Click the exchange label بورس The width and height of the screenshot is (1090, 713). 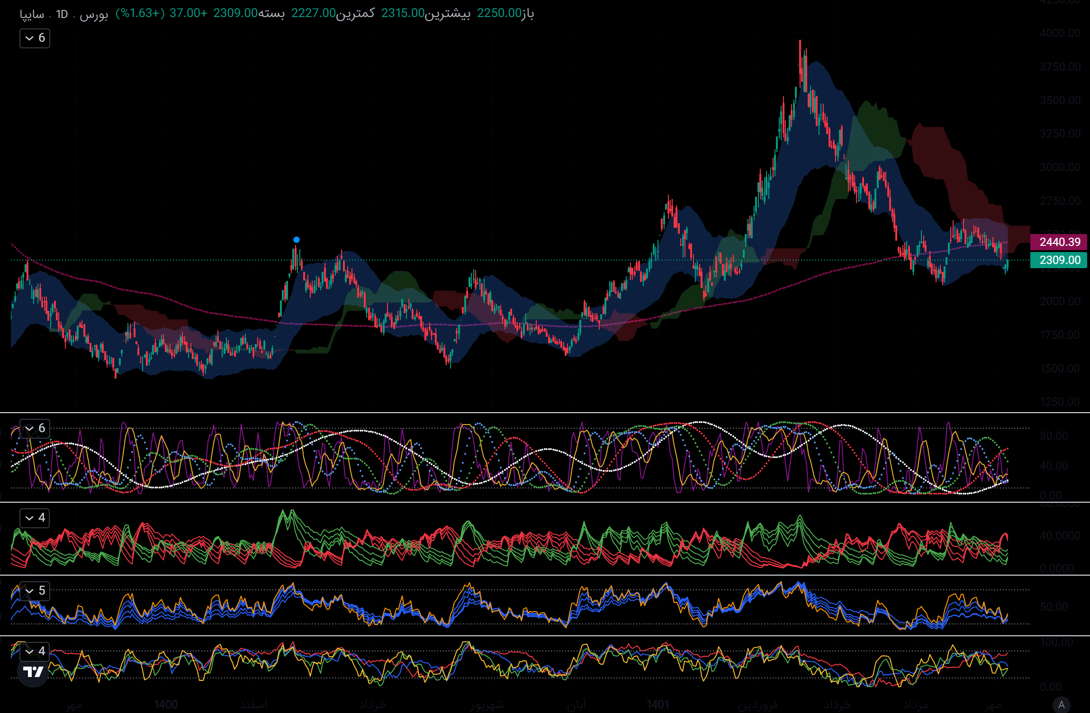(x=94, y=14)
